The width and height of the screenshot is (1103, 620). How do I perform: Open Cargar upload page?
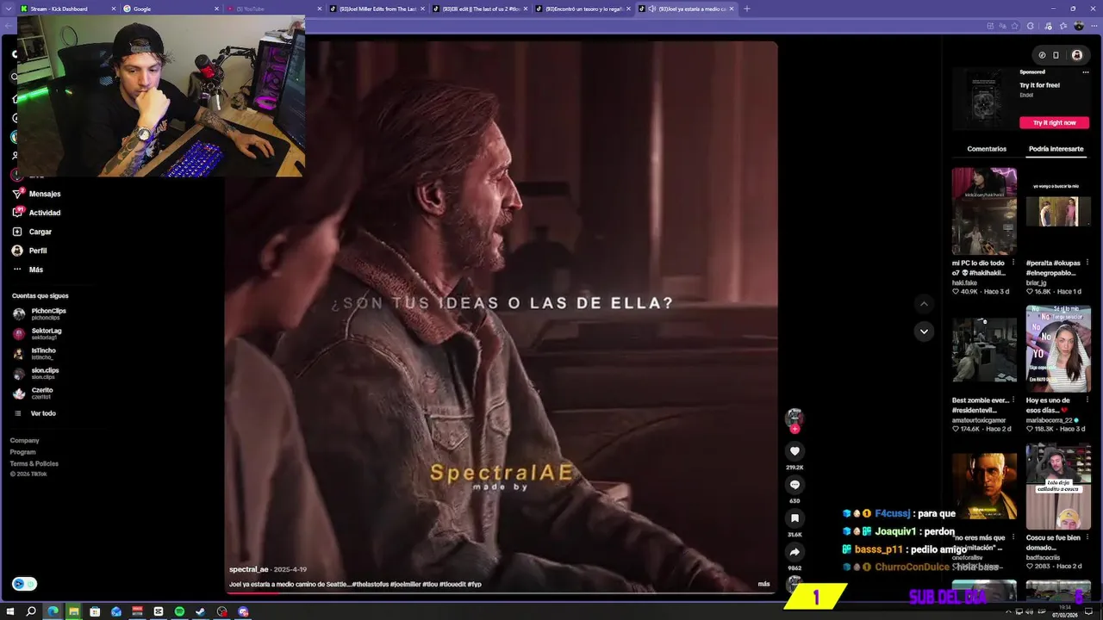coord(32,232)
